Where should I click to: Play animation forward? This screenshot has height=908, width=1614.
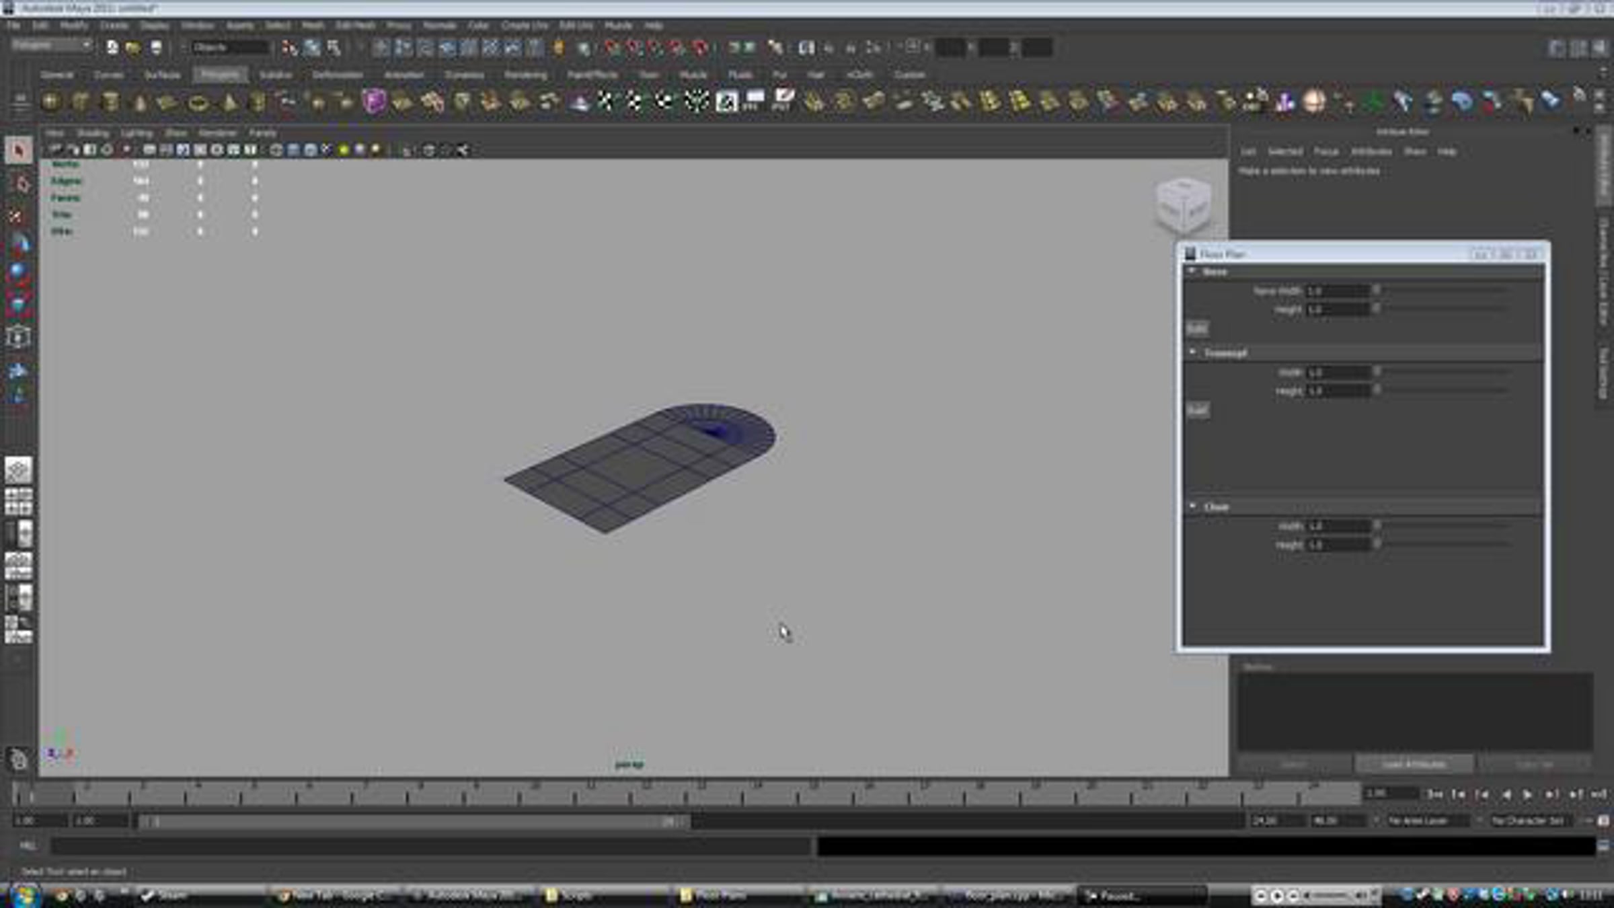point(1527,794)
